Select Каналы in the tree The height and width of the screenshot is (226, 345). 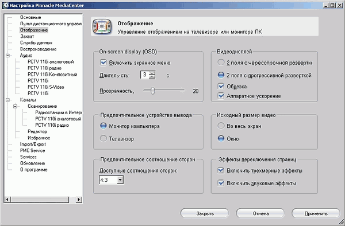click(28, 100)
